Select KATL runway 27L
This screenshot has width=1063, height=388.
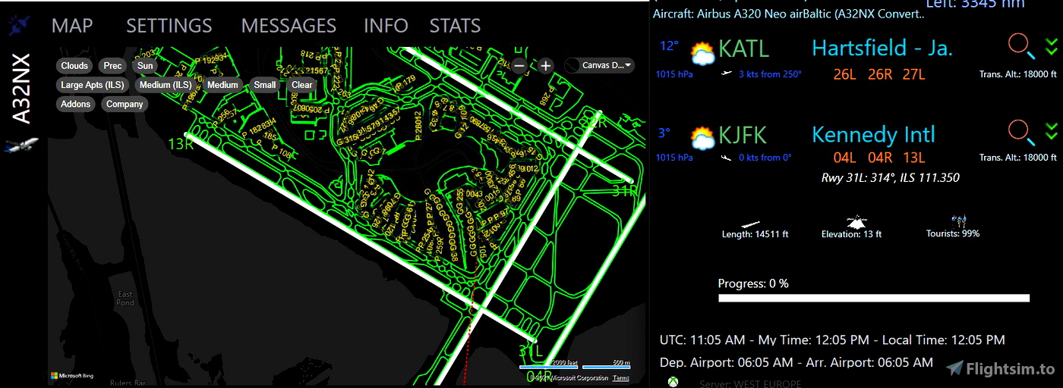(x=913, y=74)
